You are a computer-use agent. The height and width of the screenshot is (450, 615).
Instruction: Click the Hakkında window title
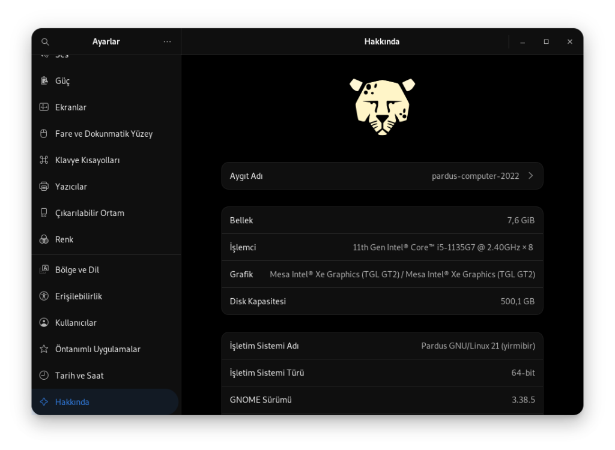pos(382,41)
